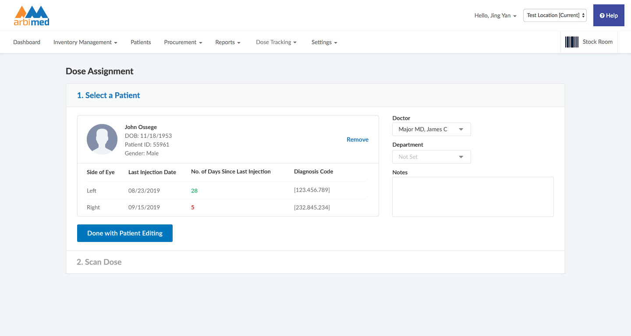This screenshot has width=631, height=336.
Task: Expand the Scan Dose step
Action: (99, 262)
